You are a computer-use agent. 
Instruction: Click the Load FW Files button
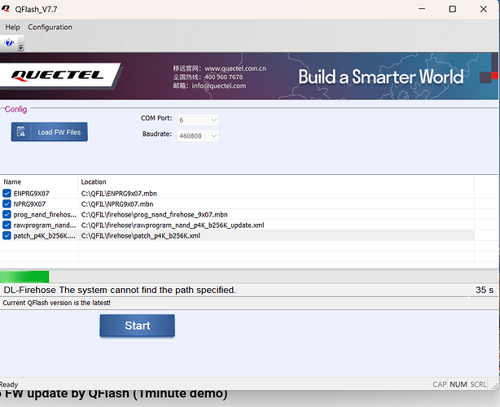point(50,132)
